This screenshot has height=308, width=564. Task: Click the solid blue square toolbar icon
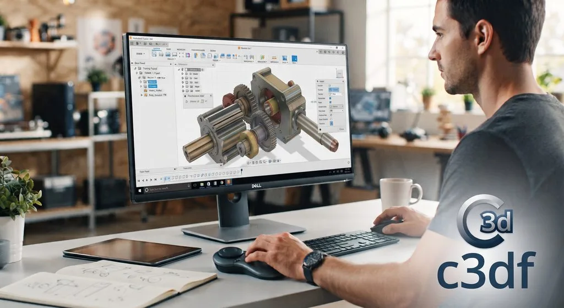pos(294,58)
